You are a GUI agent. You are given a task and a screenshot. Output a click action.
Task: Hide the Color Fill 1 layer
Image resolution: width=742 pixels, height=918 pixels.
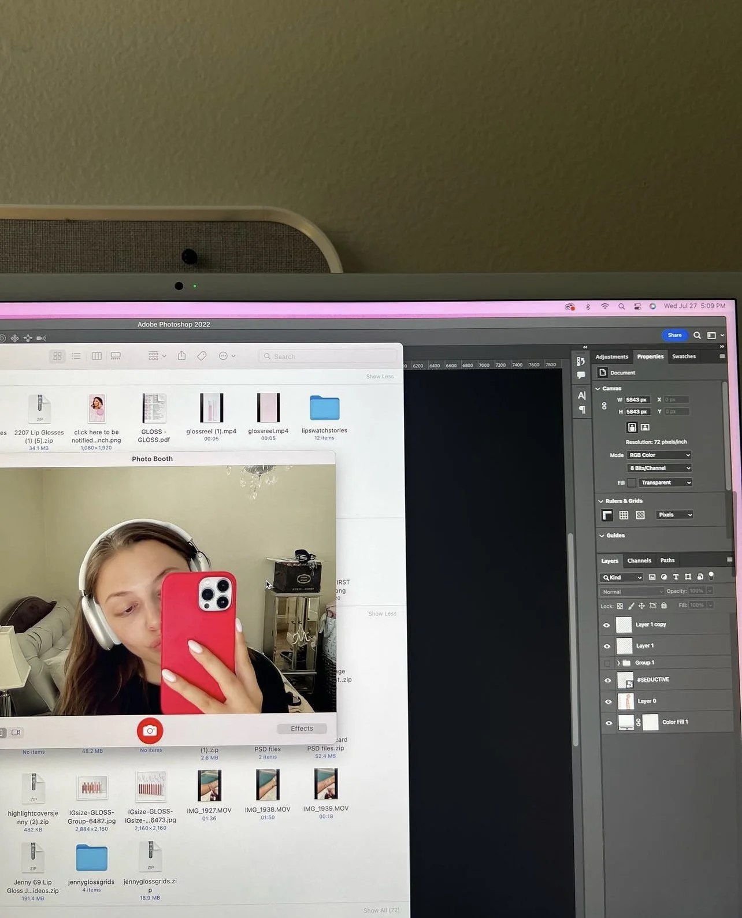coord(609,723)
